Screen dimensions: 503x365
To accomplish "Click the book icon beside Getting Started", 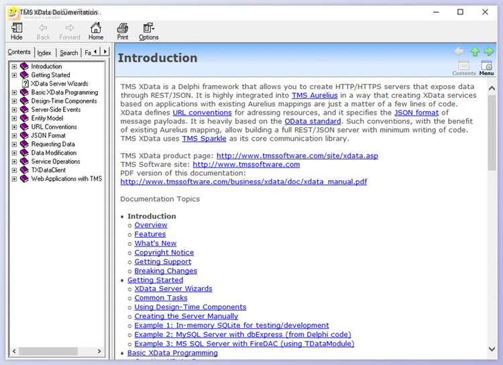I will 24,75.
